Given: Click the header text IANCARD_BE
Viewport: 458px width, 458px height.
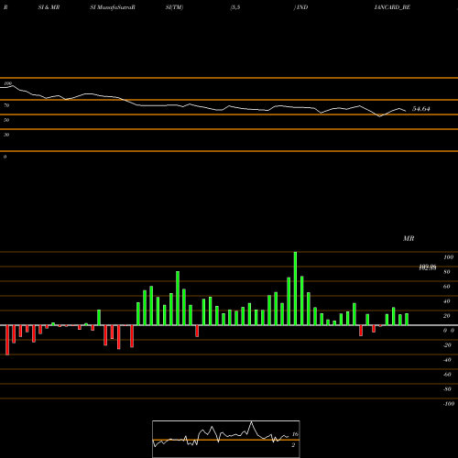Looking at the screenshot, I should tap(392, 7).
